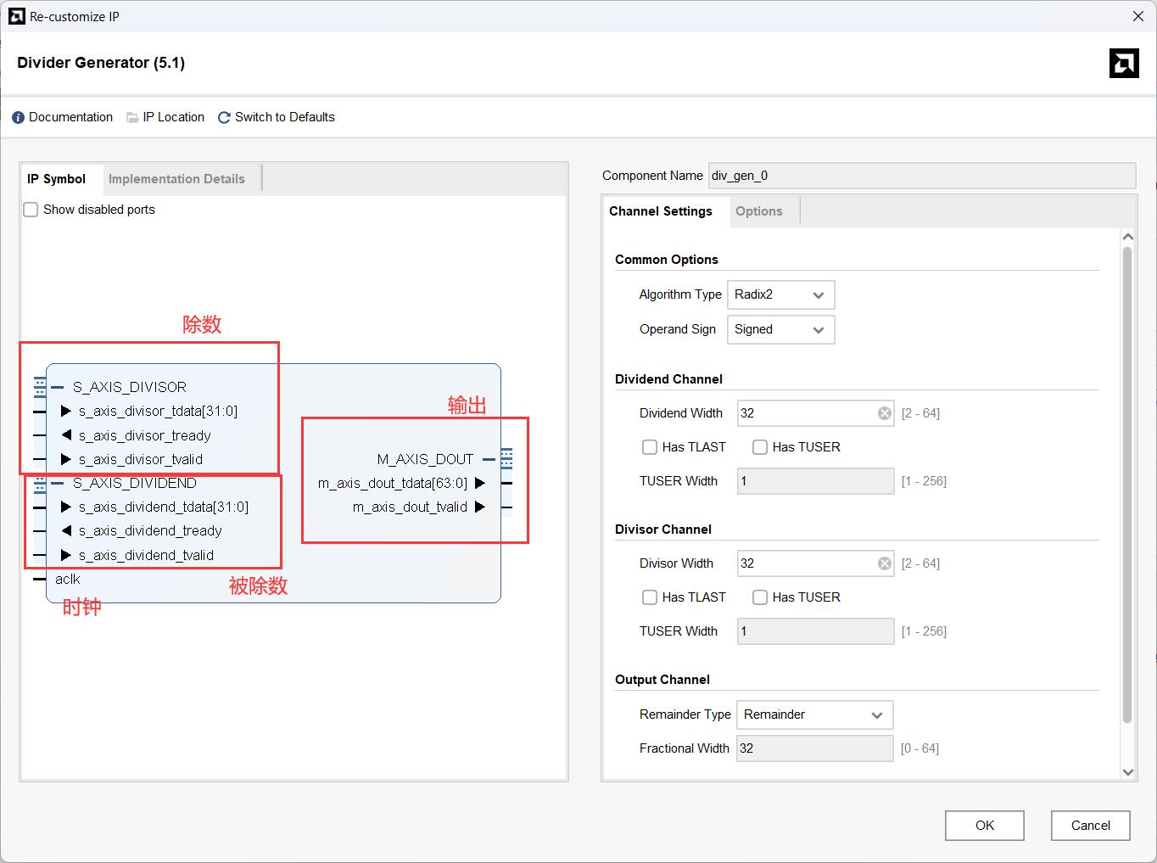Open the Algorithm Type dropdown
The image size is (1157, 863).
coord(780,294)
